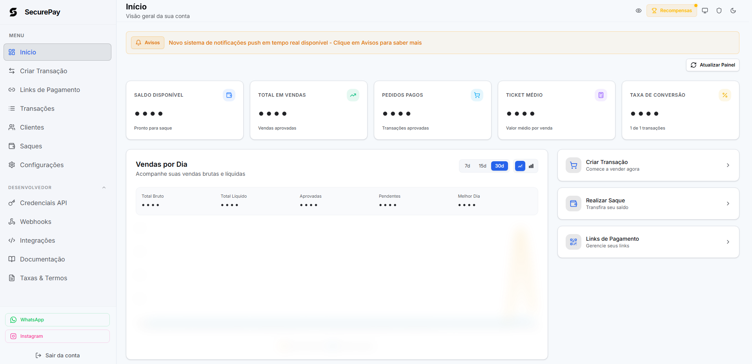Collapse the Desenvolvedor sidebar section
Screen dimensions: 752x364
pos(104,187)
